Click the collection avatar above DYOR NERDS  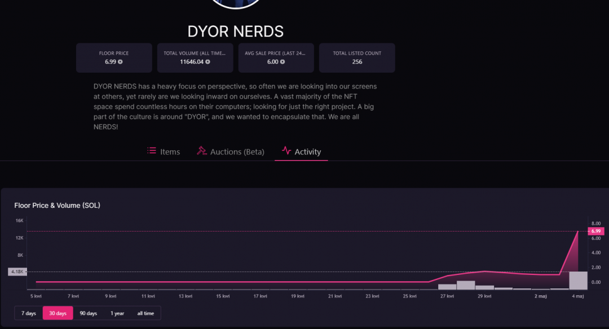point(236,3)
